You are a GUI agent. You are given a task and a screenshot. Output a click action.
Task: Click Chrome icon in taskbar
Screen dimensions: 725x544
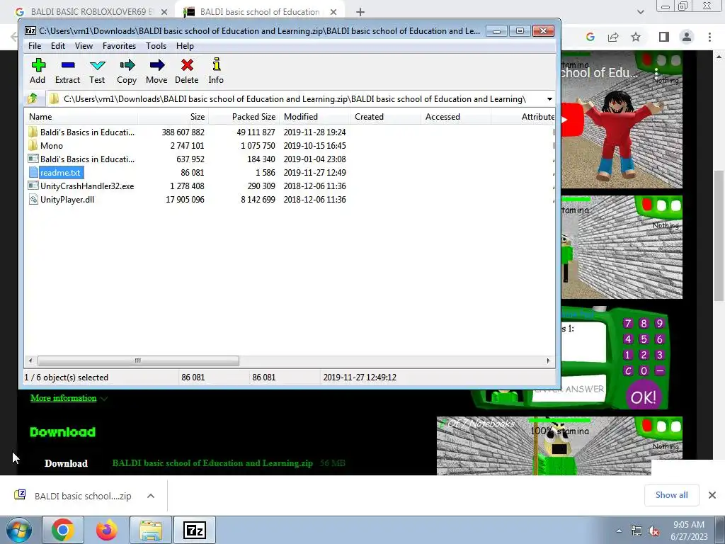point(63,530)
